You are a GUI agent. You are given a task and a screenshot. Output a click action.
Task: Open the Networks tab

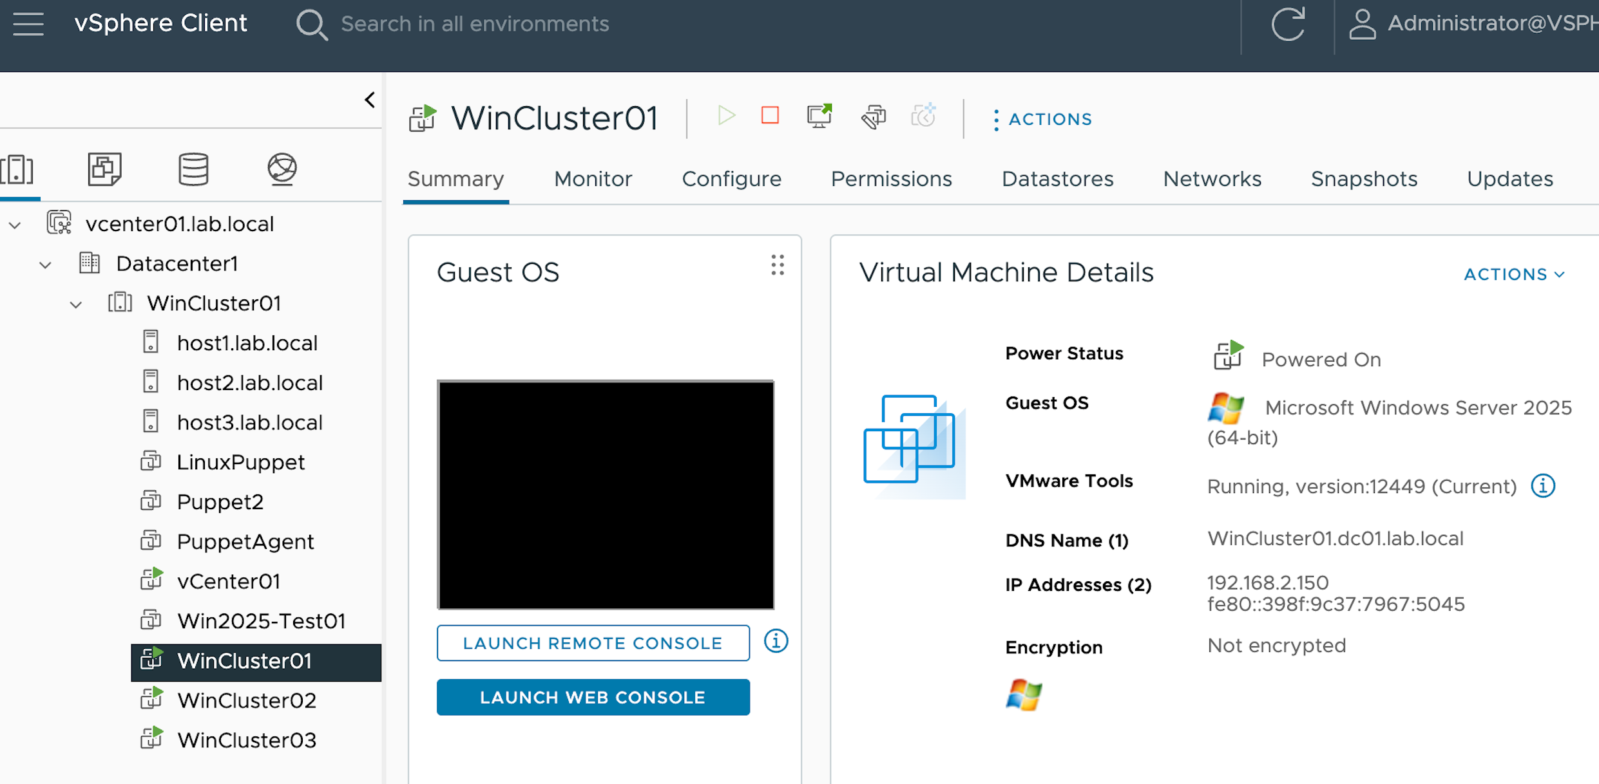(1212, 179)
